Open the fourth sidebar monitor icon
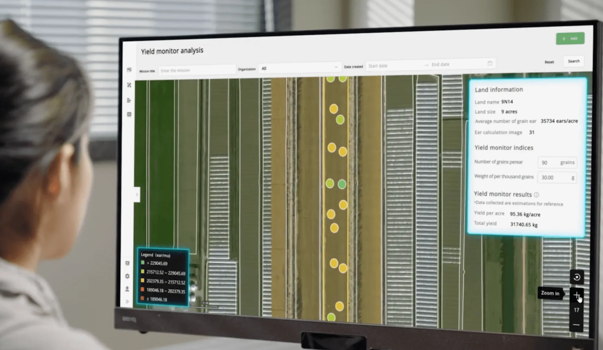Image resolution: width=603 pixels, height=350 pixels. coord(129,114)
